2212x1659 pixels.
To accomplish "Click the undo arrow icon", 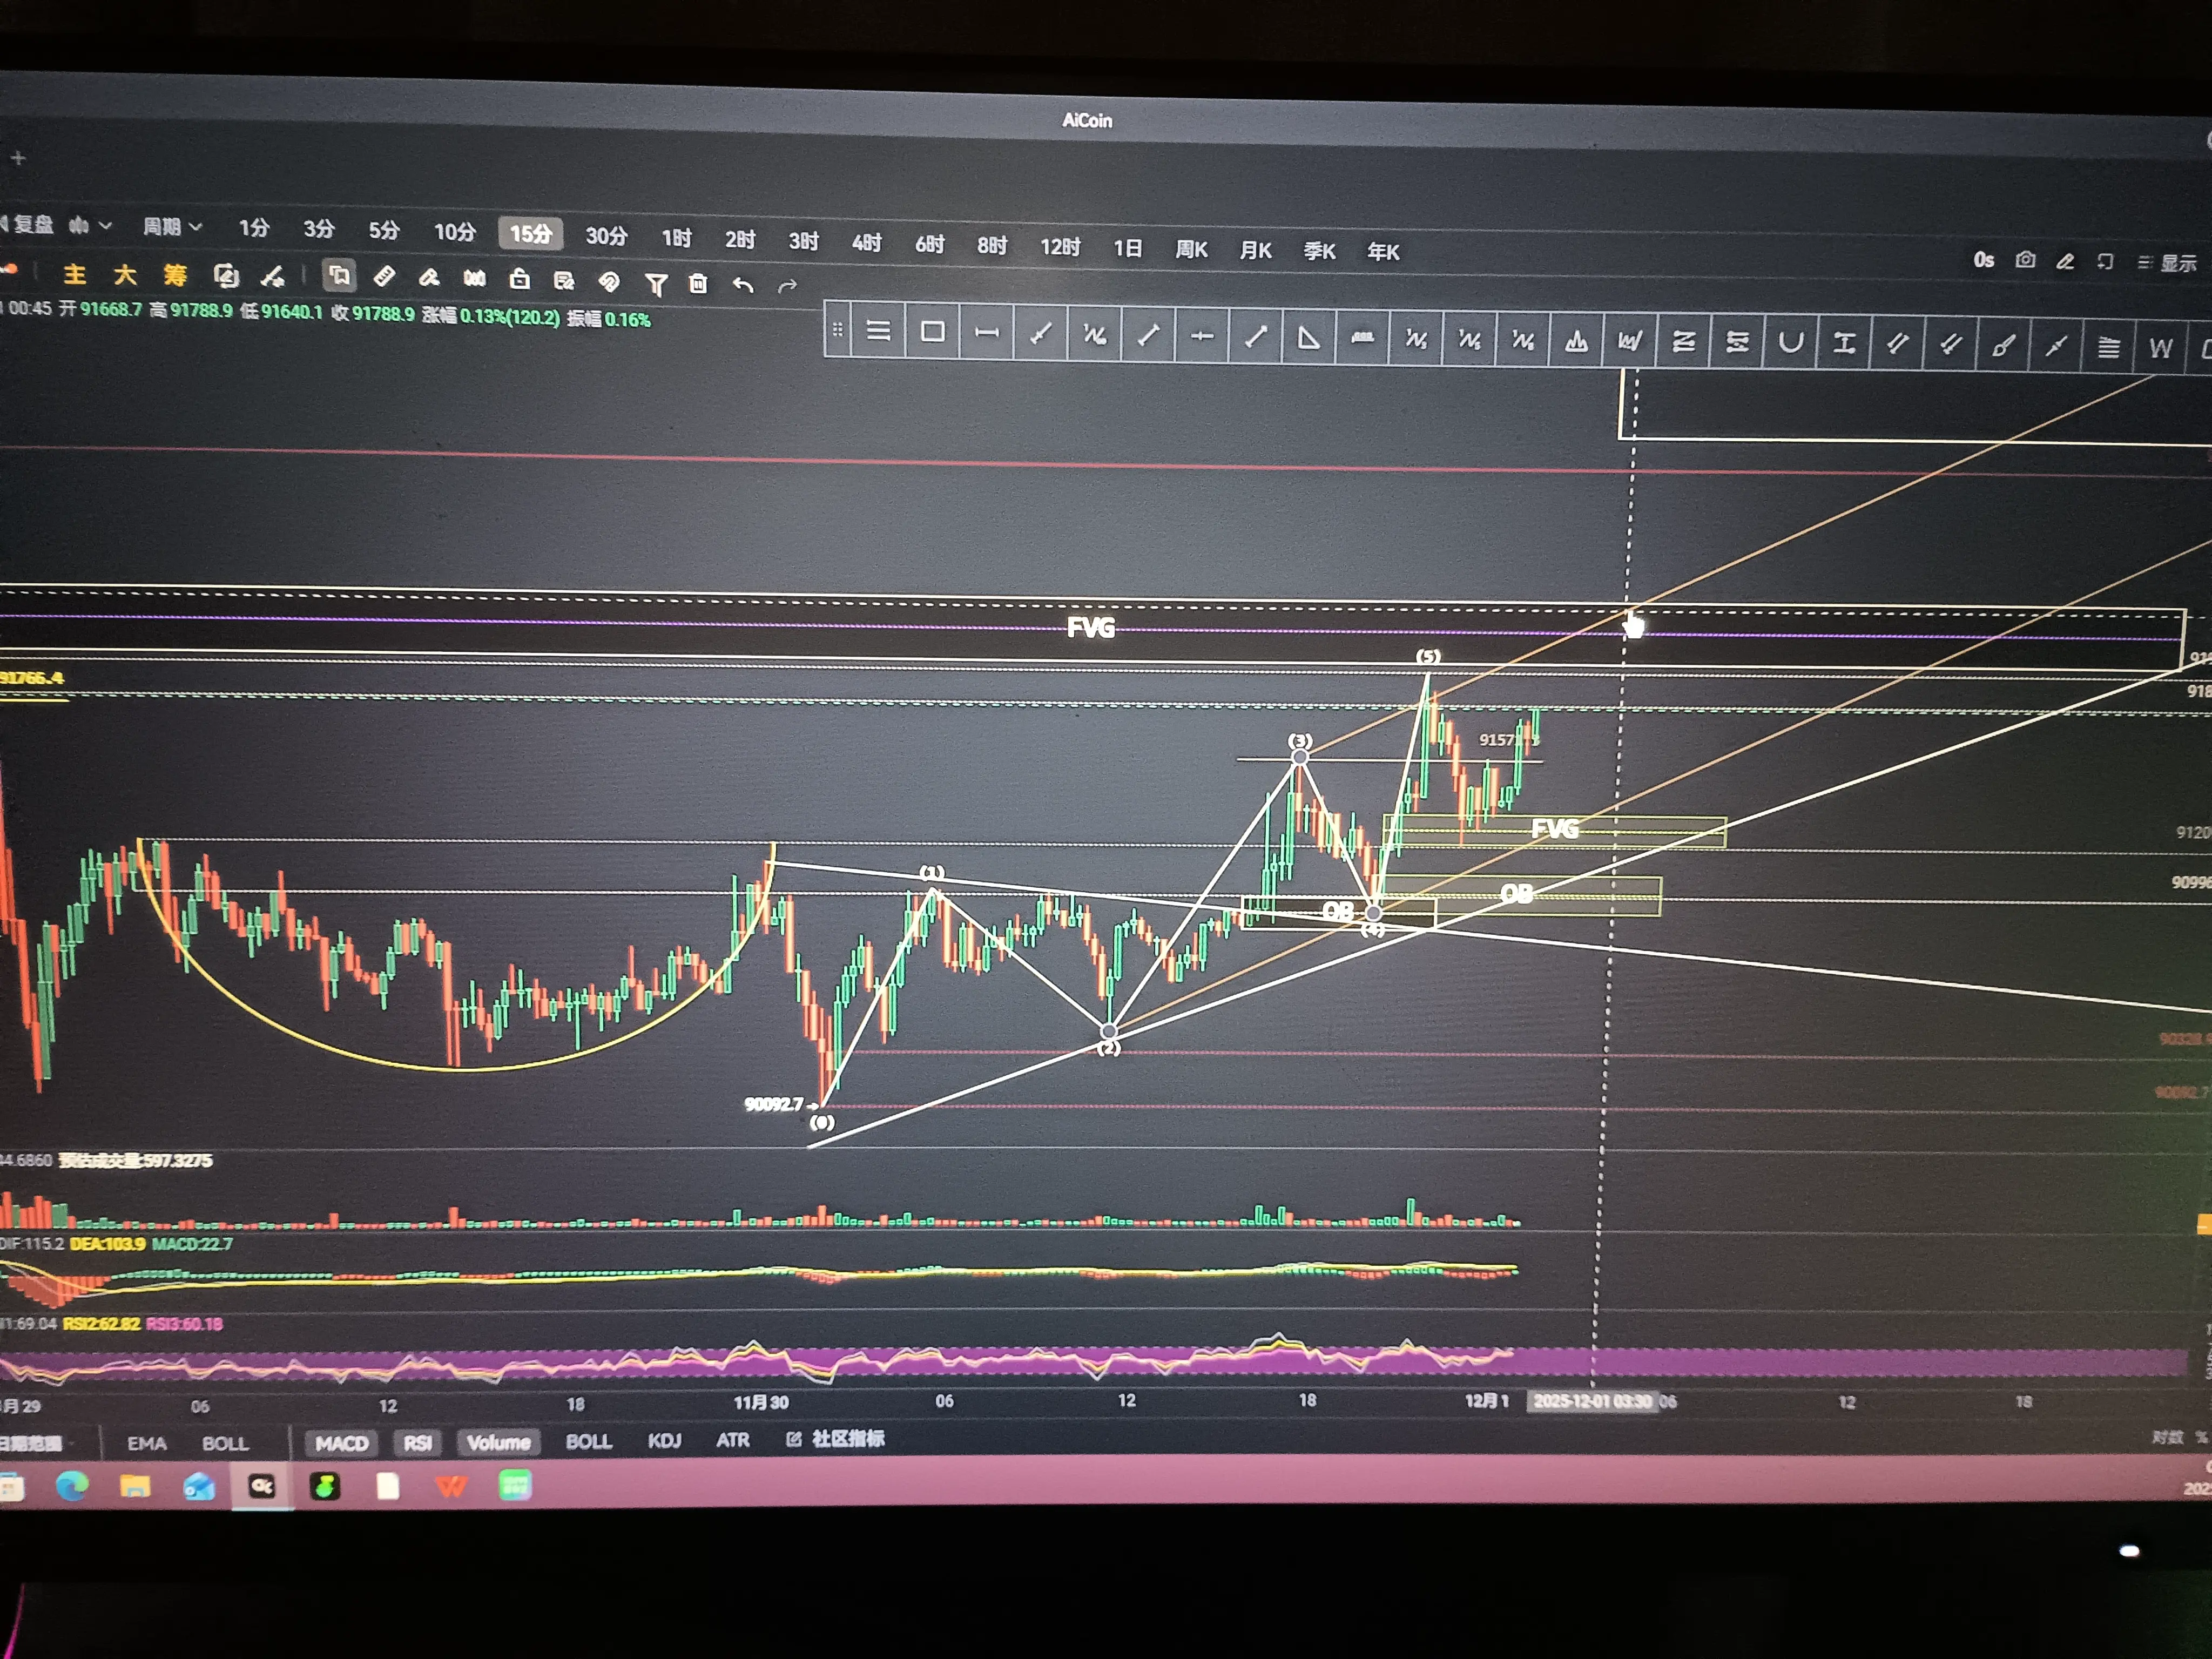I will pyautogui.click(x=743, y=285).
